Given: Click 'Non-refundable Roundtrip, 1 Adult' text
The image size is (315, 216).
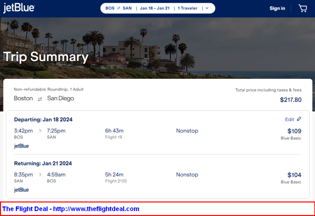Looking at the screenshot, I should click(x=48, y=89).
